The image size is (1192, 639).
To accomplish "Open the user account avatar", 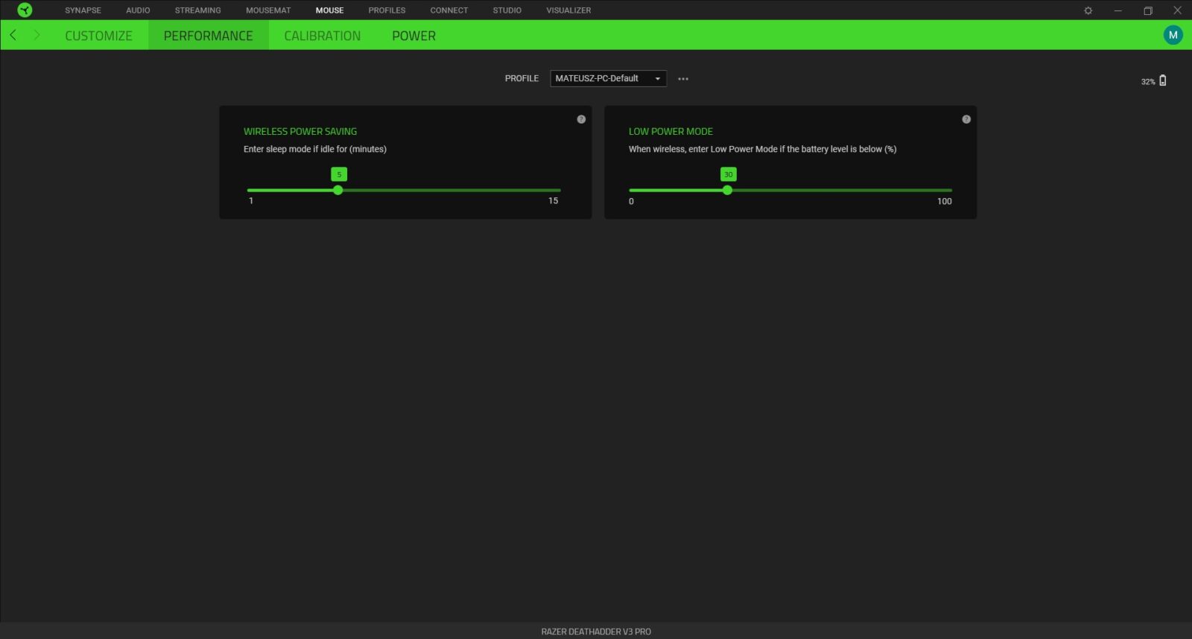I will [x=1173, y=35].
